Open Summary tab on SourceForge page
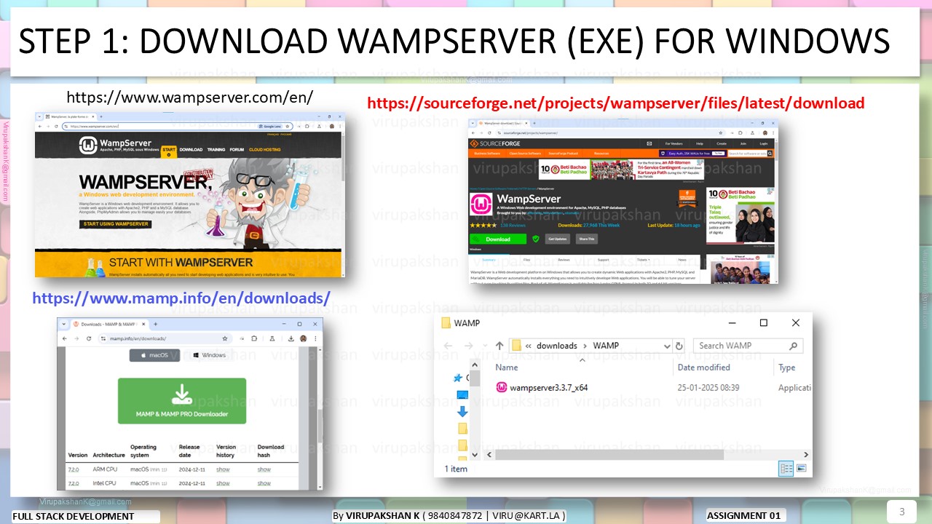The height and width of the screenshot is (524, 932). click(x=489, y=260)
